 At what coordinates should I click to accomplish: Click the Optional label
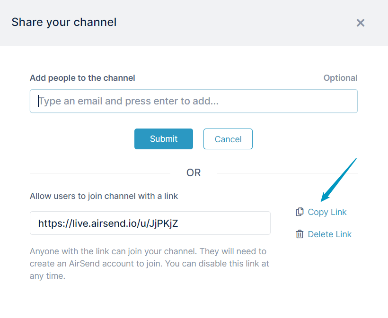341,78
